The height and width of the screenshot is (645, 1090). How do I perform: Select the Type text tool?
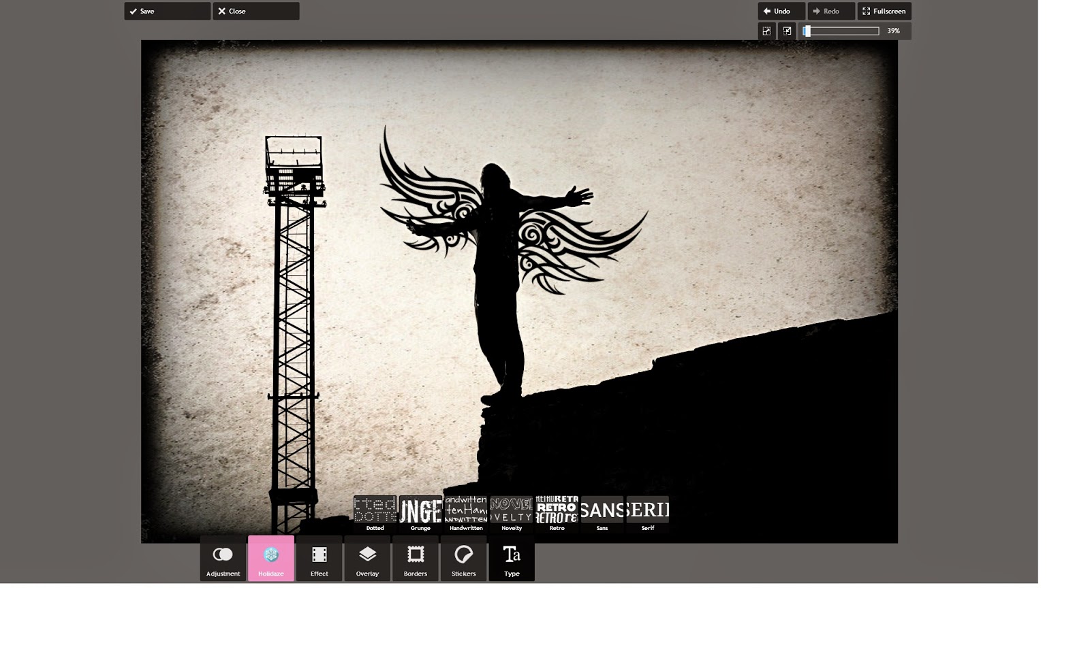pyautogui.click(x=512, y=559)
